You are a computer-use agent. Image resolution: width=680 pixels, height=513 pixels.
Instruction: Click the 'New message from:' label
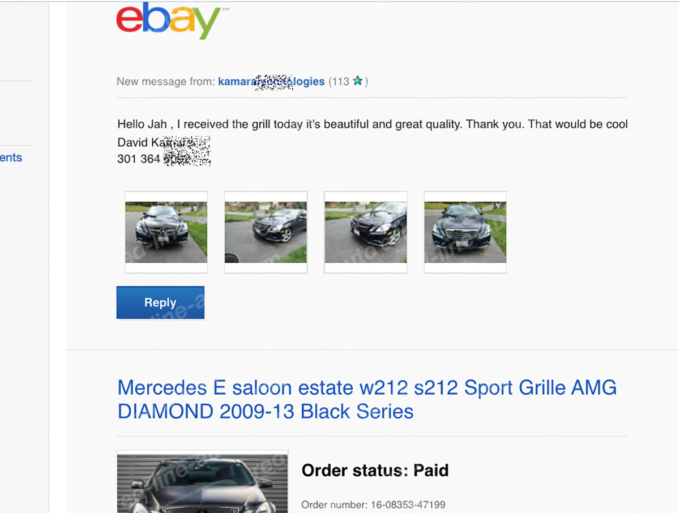coord(166,82)
